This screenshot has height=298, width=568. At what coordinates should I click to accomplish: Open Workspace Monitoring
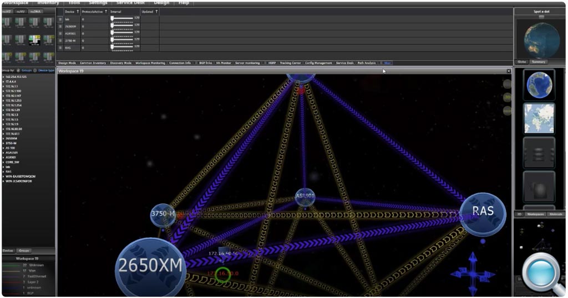coord(150,63)
